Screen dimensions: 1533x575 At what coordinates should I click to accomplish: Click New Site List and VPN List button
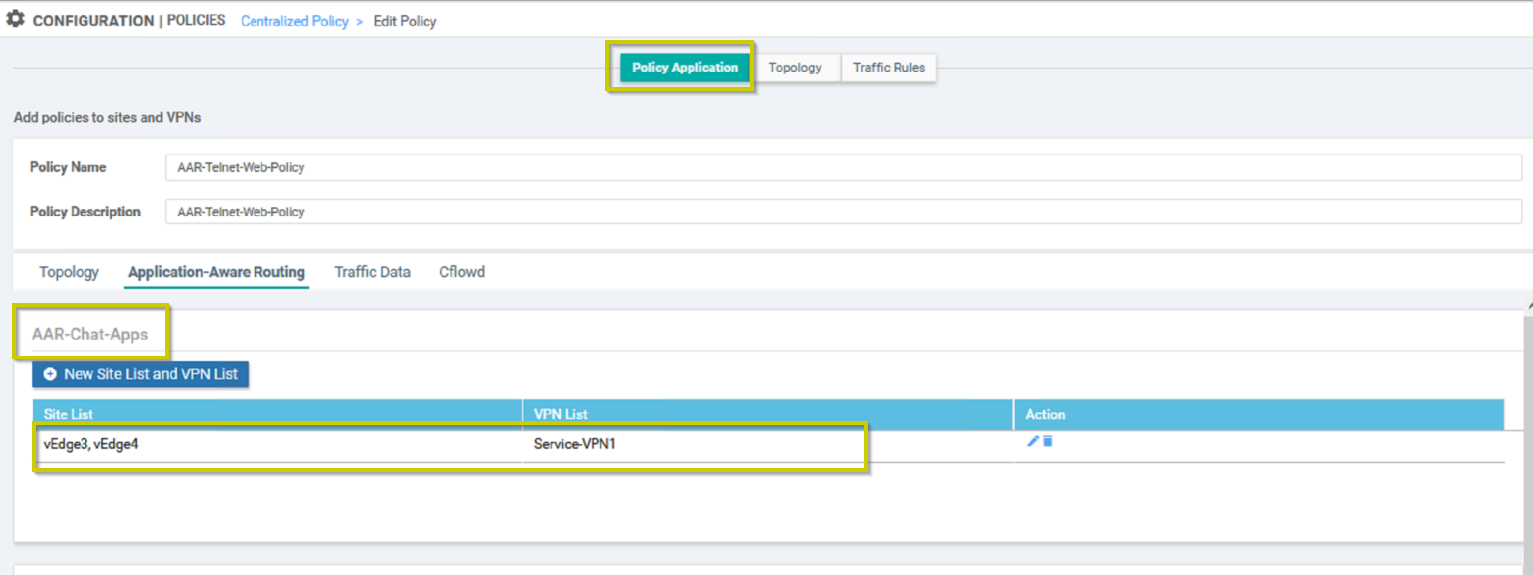coord(140,374)
